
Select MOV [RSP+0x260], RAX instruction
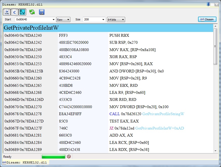click(x=131, y=64)
